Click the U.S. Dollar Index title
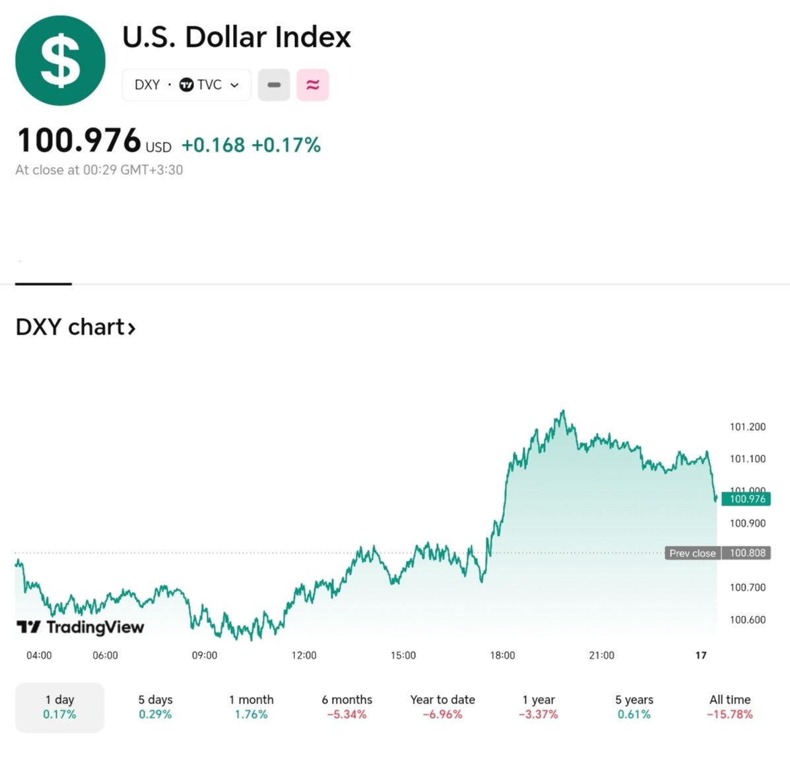Viewport: 790px width, 759px height. pos(236,37)
